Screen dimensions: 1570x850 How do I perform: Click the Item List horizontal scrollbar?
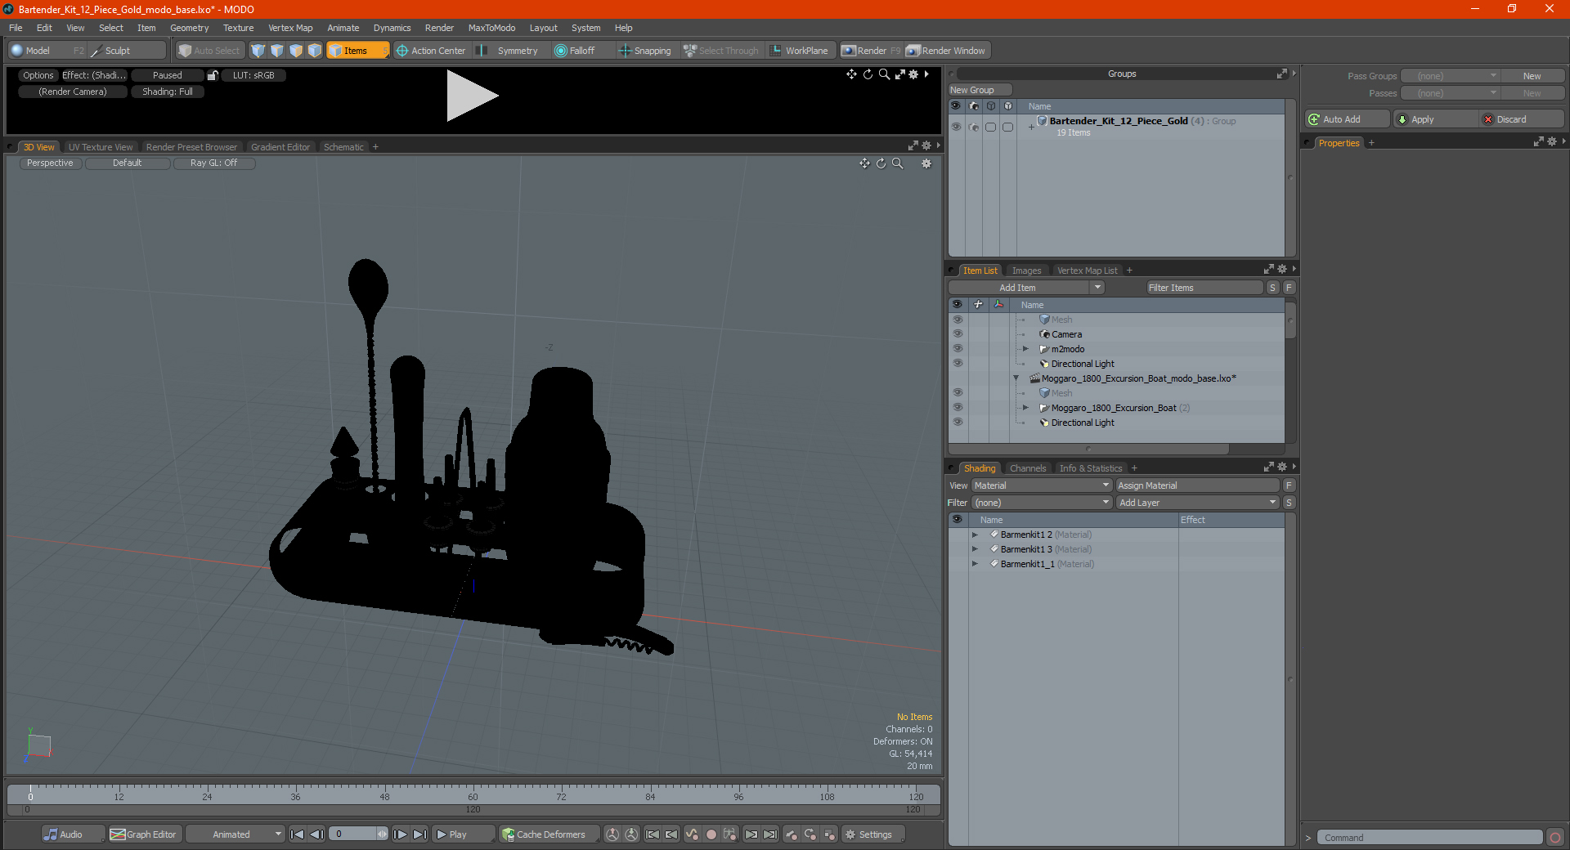(x=1088, y=449)
